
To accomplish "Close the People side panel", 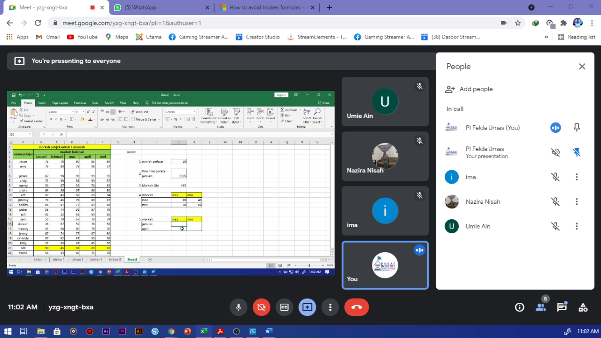I will [x=582, y=67].
